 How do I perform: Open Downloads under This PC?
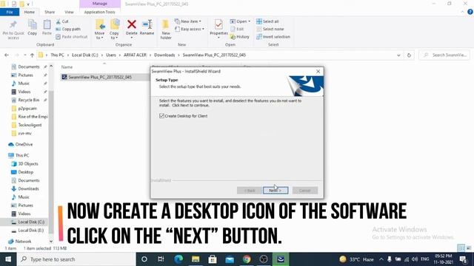[x=28, y=189]
